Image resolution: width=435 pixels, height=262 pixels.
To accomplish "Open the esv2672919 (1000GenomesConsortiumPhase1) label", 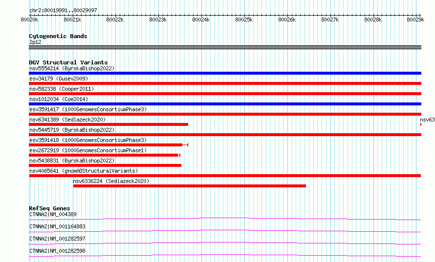I will pyautogui.click(x=88, y=150).
